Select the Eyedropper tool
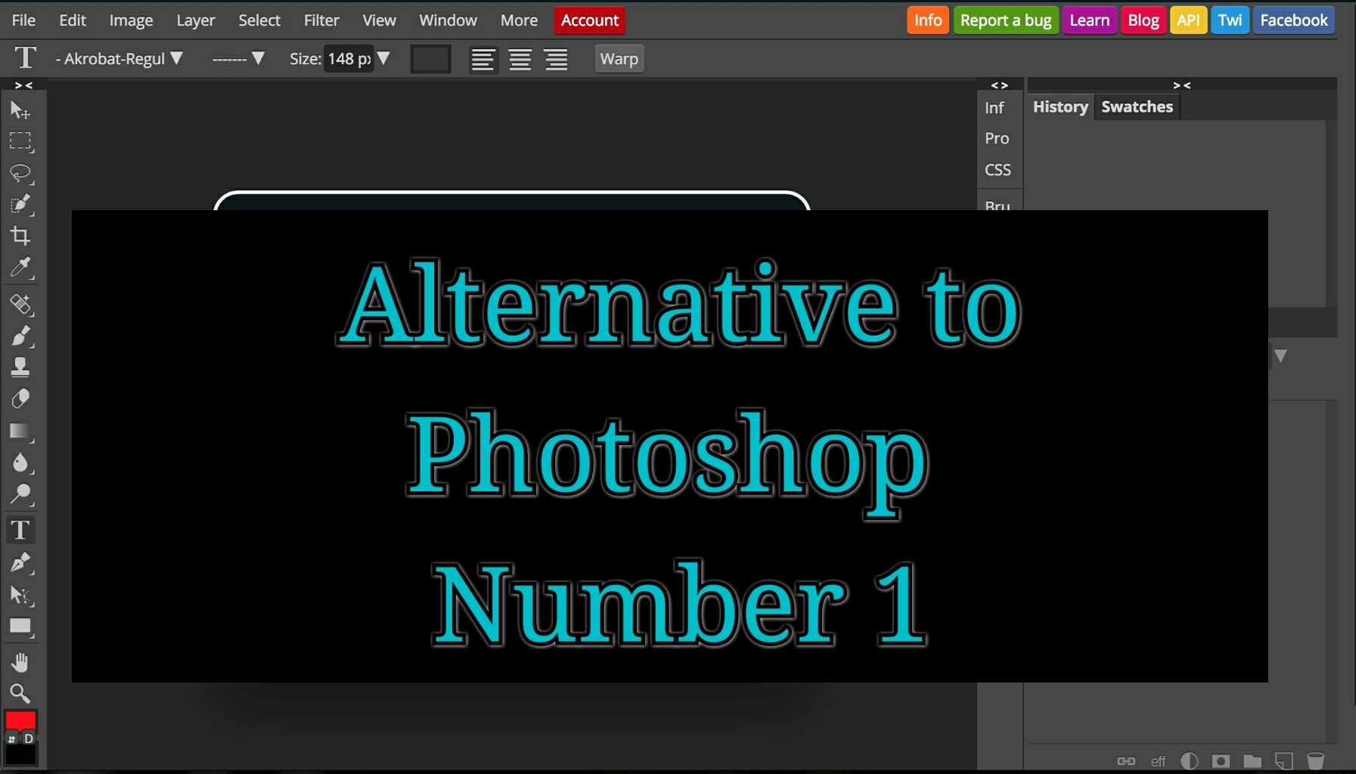Viewport: 1356px width, 774px height. coord(20,268)
